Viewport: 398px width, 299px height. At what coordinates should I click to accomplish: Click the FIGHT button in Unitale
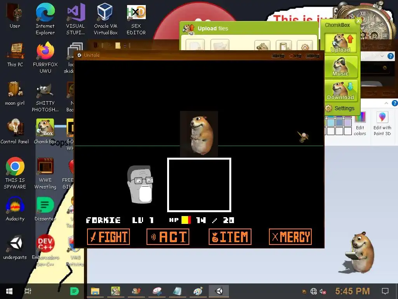coord(108,237)
